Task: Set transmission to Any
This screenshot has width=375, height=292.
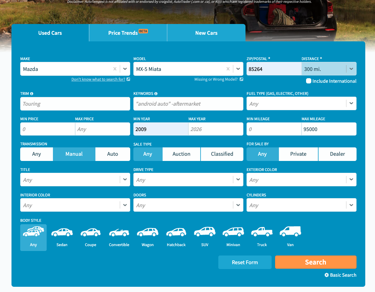Action: pyautogui.click(x=37, y=154)
